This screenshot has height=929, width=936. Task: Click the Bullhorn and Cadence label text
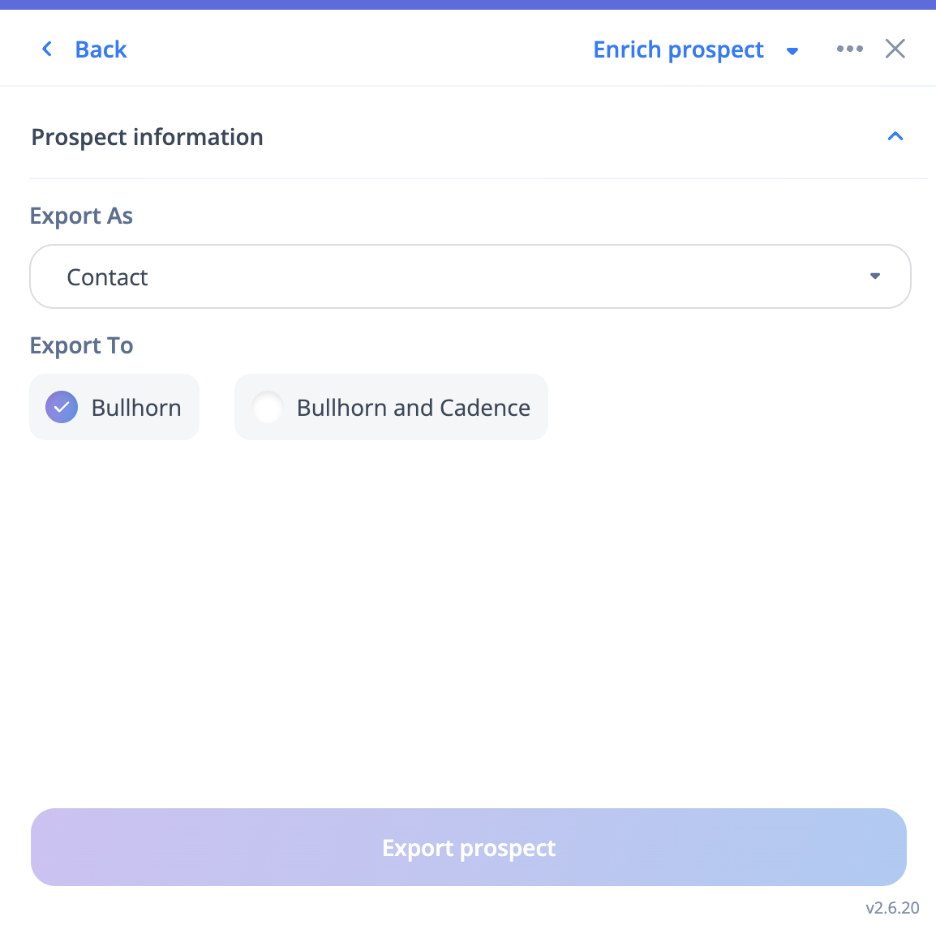click(x=413, y=407)
